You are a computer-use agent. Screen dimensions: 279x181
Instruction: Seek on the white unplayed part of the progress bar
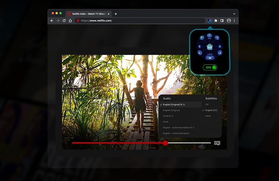point(189,143)
